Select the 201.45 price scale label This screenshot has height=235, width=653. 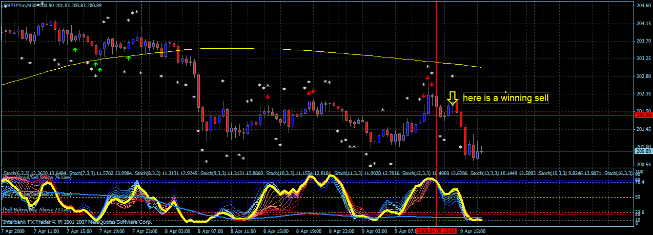[643, 129]
